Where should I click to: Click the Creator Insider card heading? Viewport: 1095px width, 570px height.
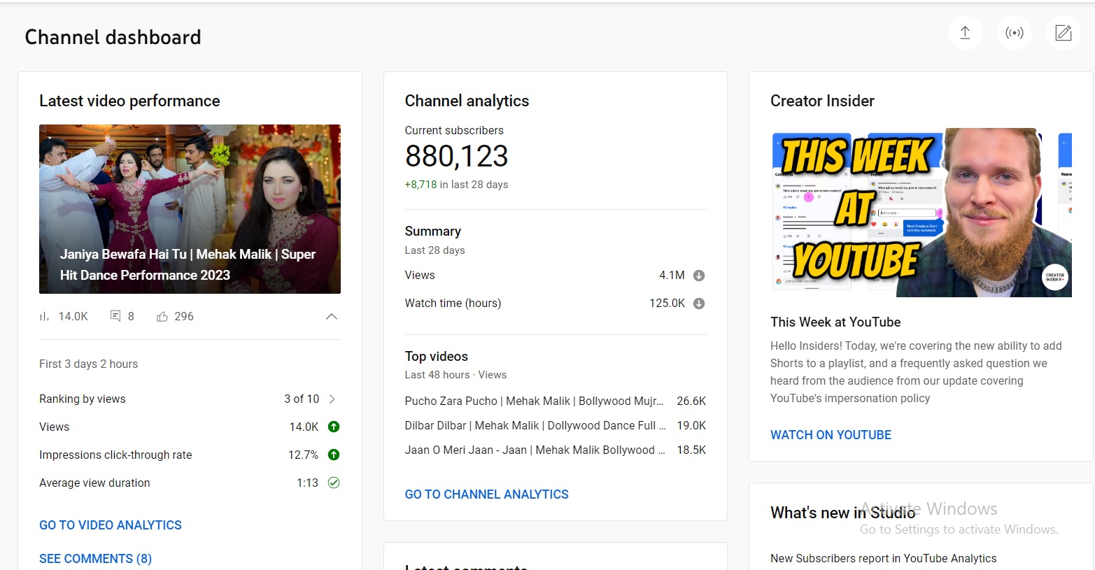tap(822, 101)
